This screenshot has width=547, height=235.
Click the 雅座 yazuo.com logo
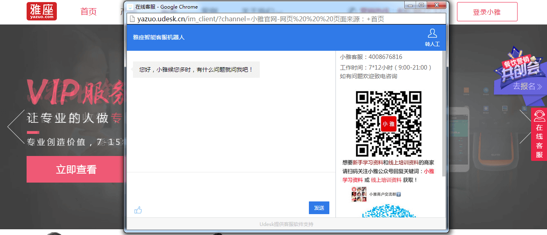tap(42, 11)
